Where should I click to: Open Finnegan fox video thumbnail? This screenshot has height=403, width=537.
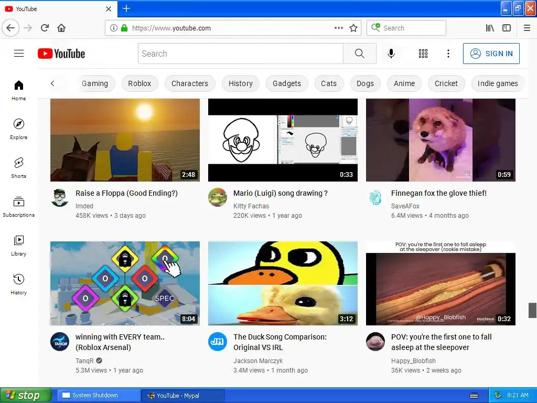[441, 140]
